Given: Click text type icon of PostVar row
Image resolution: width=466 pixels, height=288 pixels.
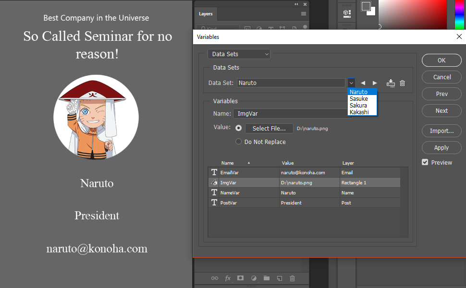Looking at the screenshot, I should (214, 203).
